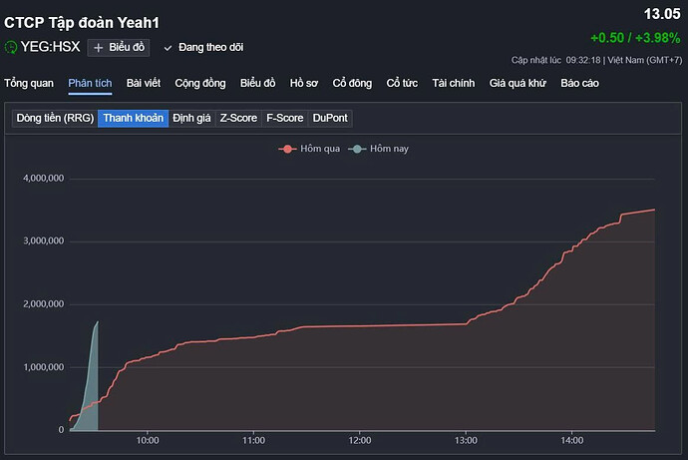688x460 pixels.
Task: Go to the Cộng đồng tab
Action: click(200, 83)
